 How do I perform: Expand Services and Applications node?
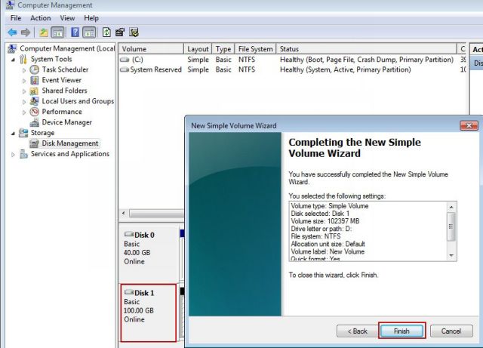click(x=13, y=155)
